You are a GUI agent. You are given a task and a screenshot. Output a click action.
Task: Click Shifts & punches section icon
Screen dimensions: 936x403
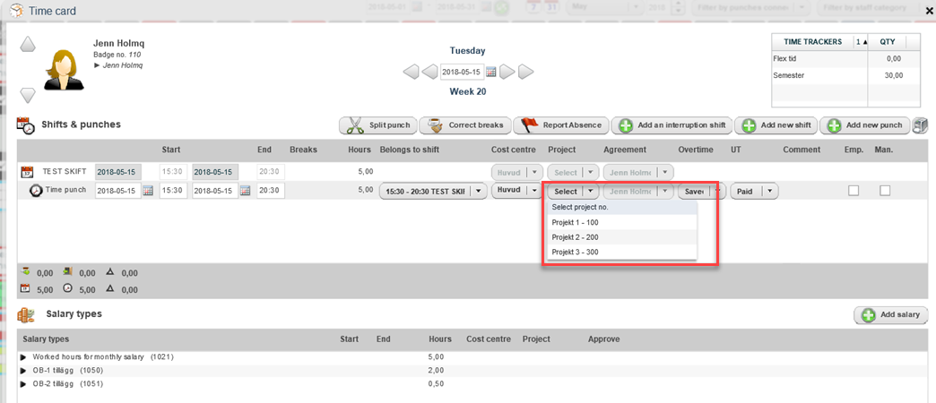coord(26,125)
